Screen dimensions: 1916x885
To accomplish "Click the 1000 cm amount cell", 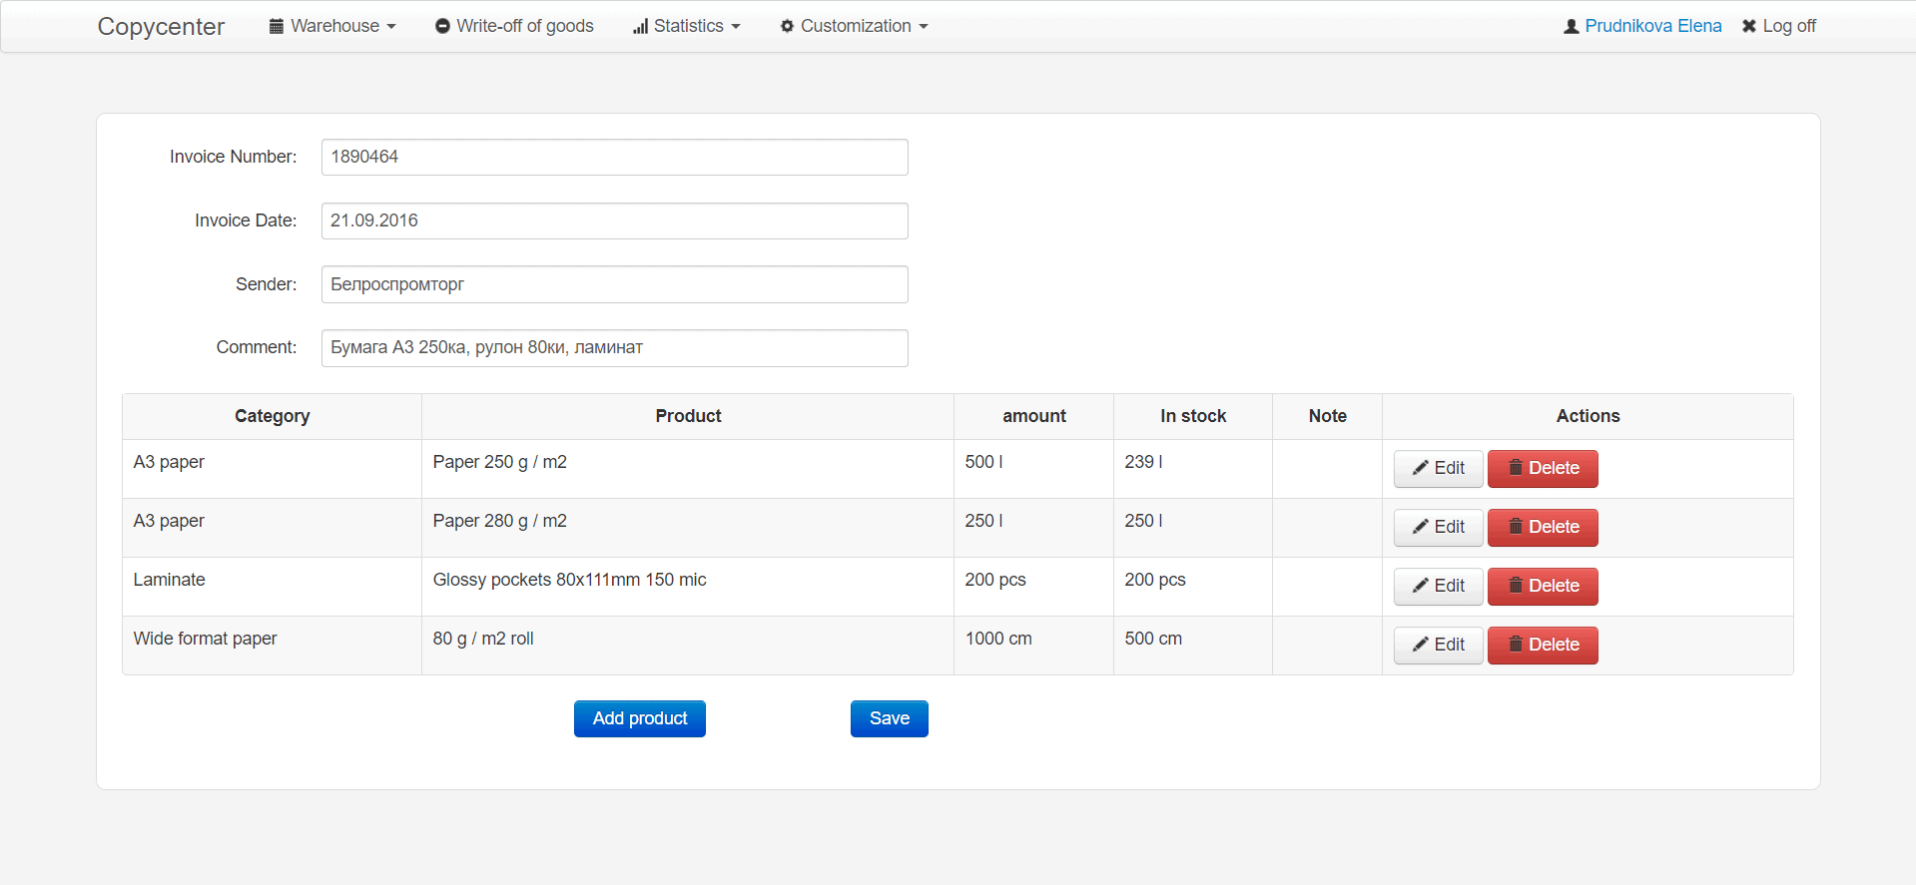I will click(1034, 646).
